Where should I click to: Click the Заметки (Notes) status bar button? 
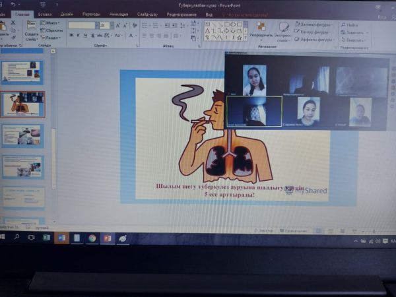click(265, 230)
